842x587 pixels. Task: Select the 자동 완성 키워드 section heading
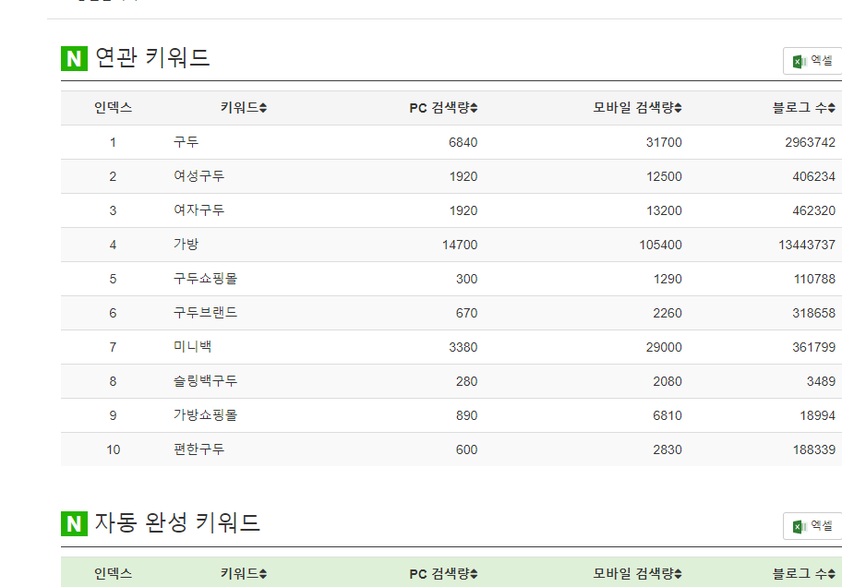point(177,522)
